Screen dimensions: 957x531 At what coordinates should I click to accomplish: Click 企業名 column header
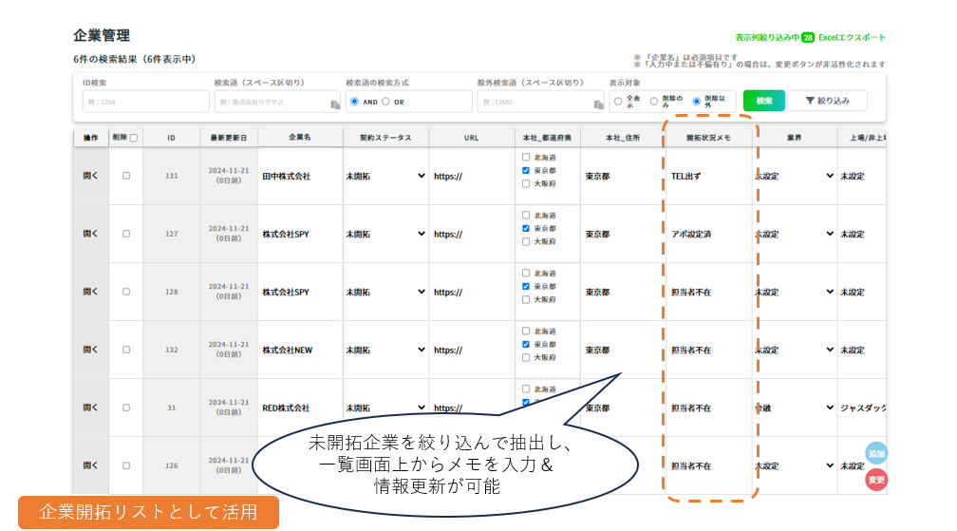click(301, 138)
